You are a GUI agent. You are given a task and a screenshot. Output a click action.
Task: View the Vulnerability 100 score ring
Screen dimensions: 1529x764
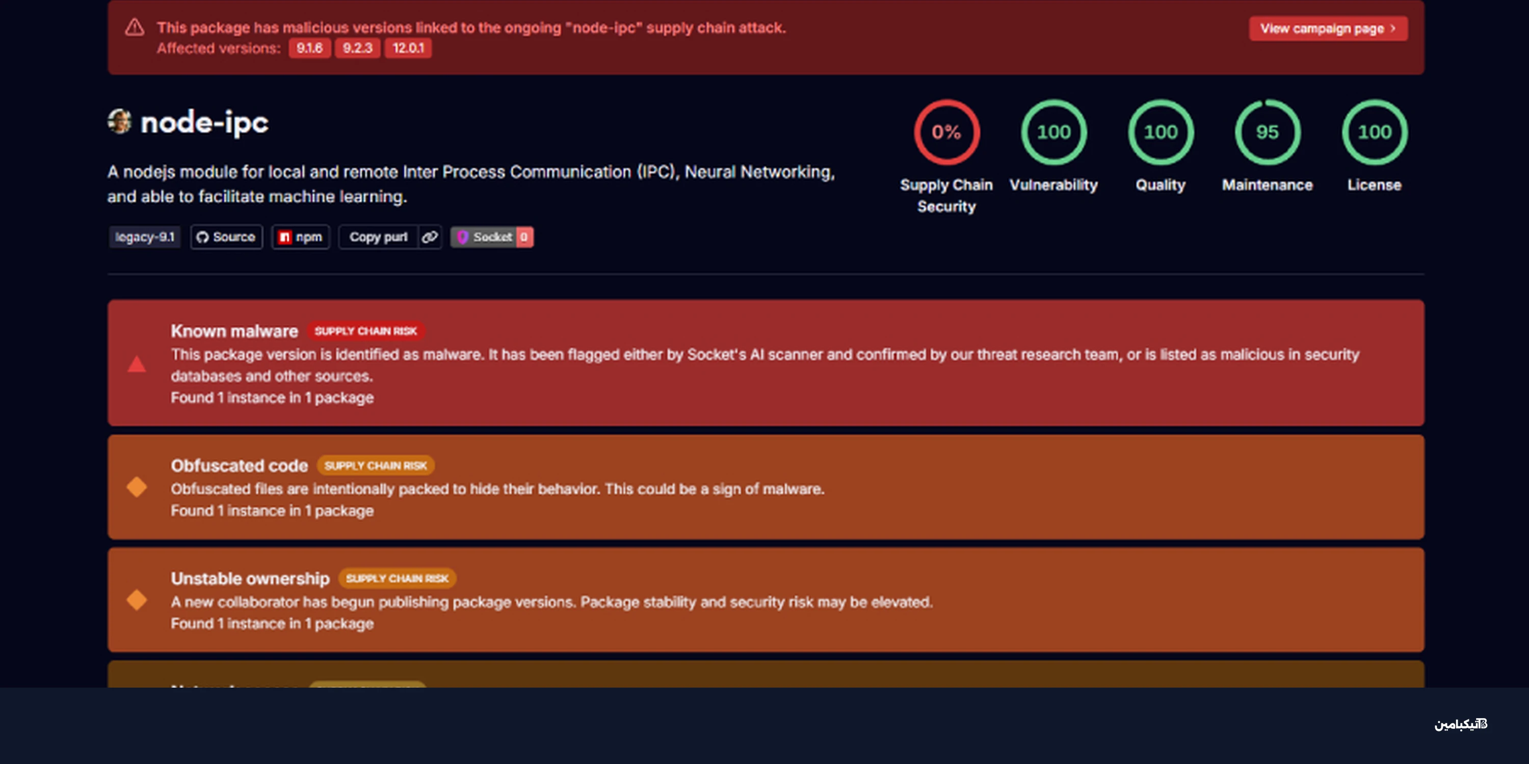tap(1053, 132)
